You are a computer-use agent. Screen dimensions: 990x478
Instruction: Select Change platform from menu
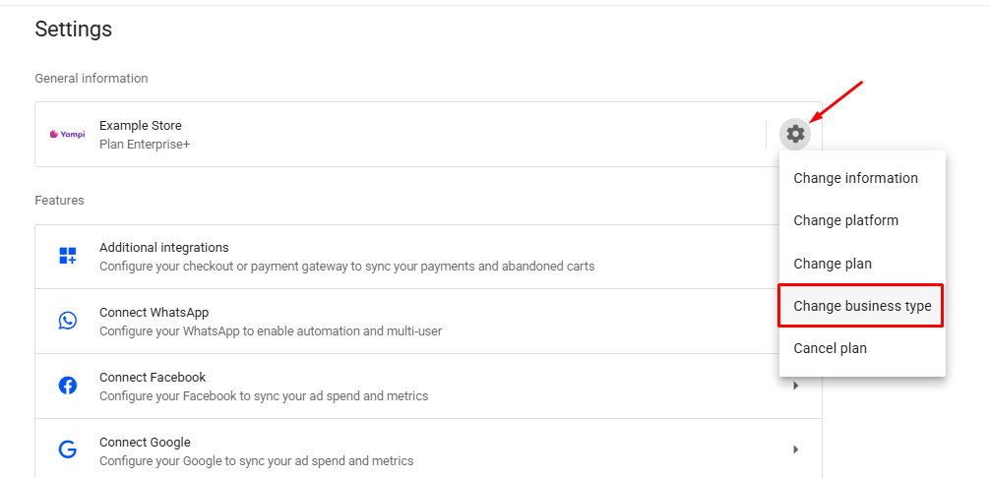coord(845,220)
